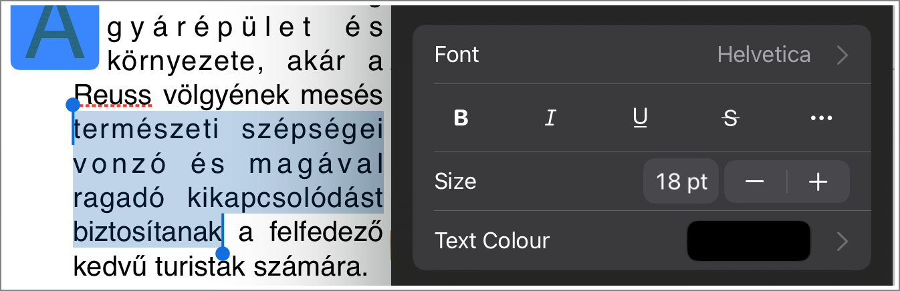900x291 pixels.
Task: Open the black Text Colour swatch
Action: click(x=749, y=240)
